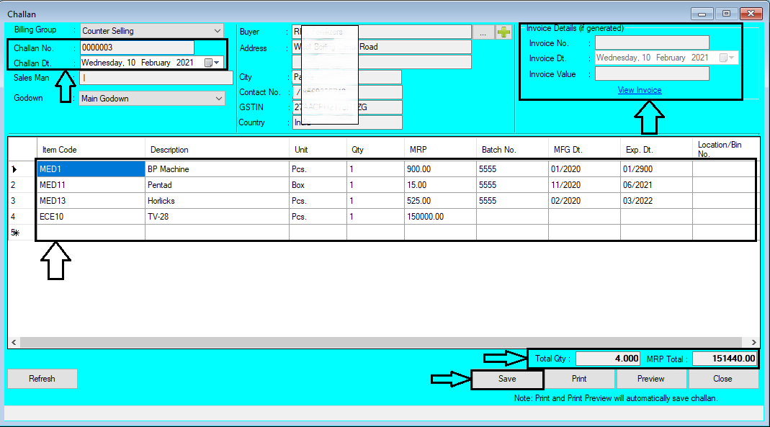Select the MRP cell of the TV-28 row
The image size is (770, 427).
(439, 216)
